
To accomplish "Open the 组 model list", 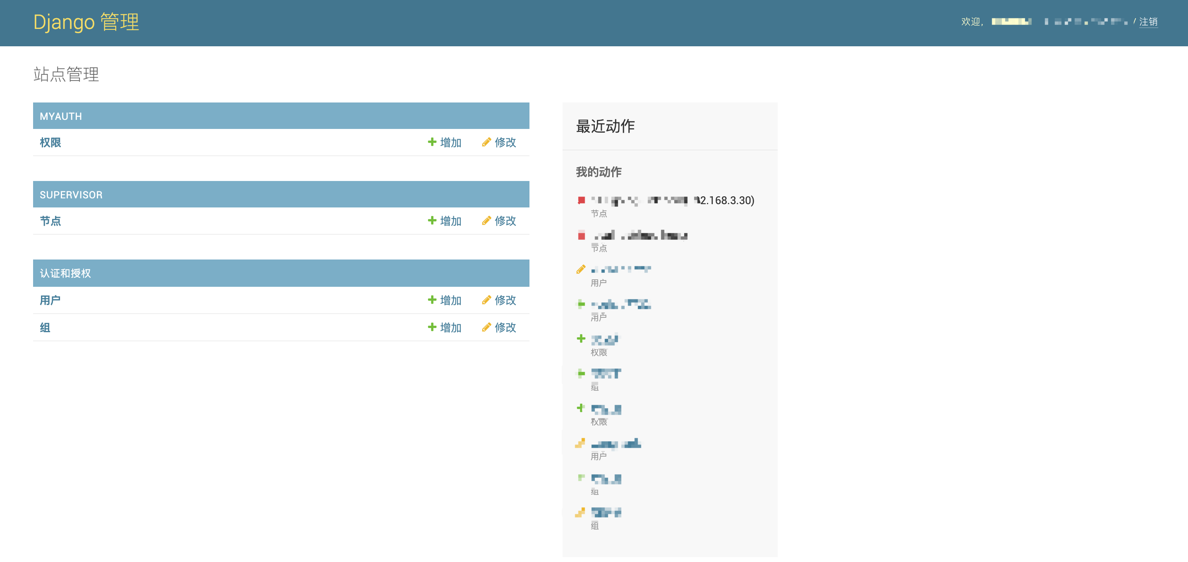I will pyautogui.click(x=45, y=328).
